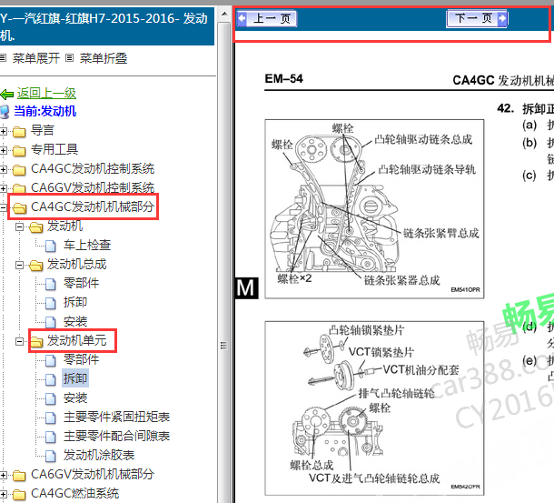Click CA6GV发动机机械部分 folder icon

[x=19, y=476]
